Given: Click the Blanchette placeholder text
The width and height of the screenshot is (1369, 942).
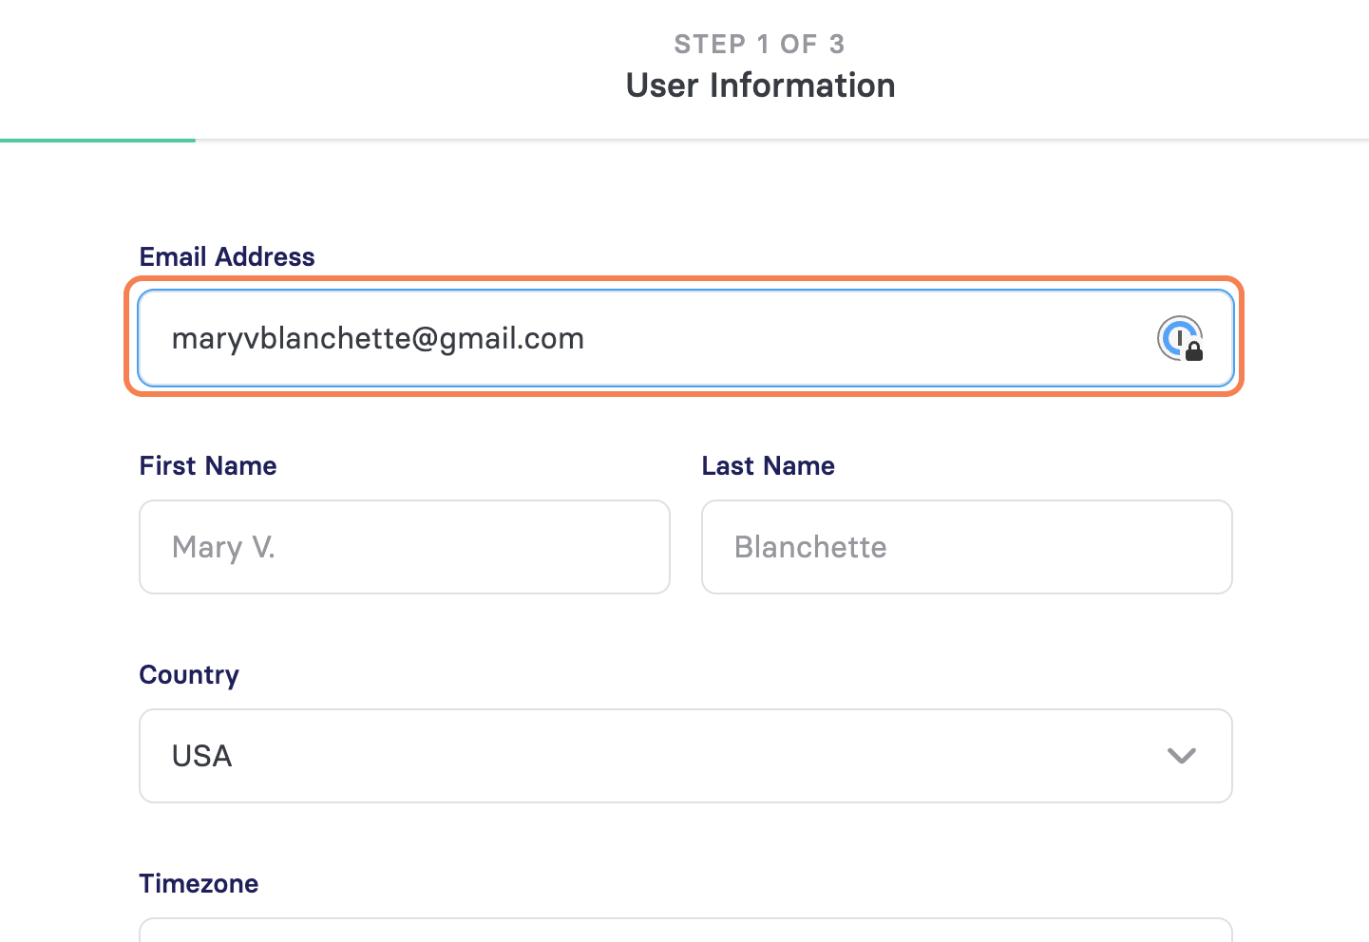Looking at the screenshot, I should pyautogui.click(x=810, y=547).
